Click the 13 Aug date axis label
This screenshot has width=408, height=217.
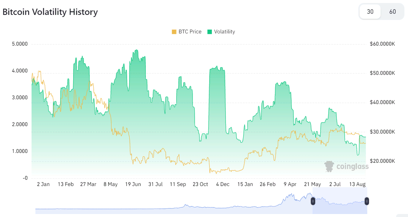(x=357, y=184)
